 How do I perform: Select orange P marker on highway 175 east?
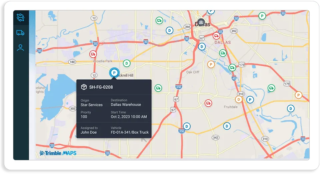[298, 95]
